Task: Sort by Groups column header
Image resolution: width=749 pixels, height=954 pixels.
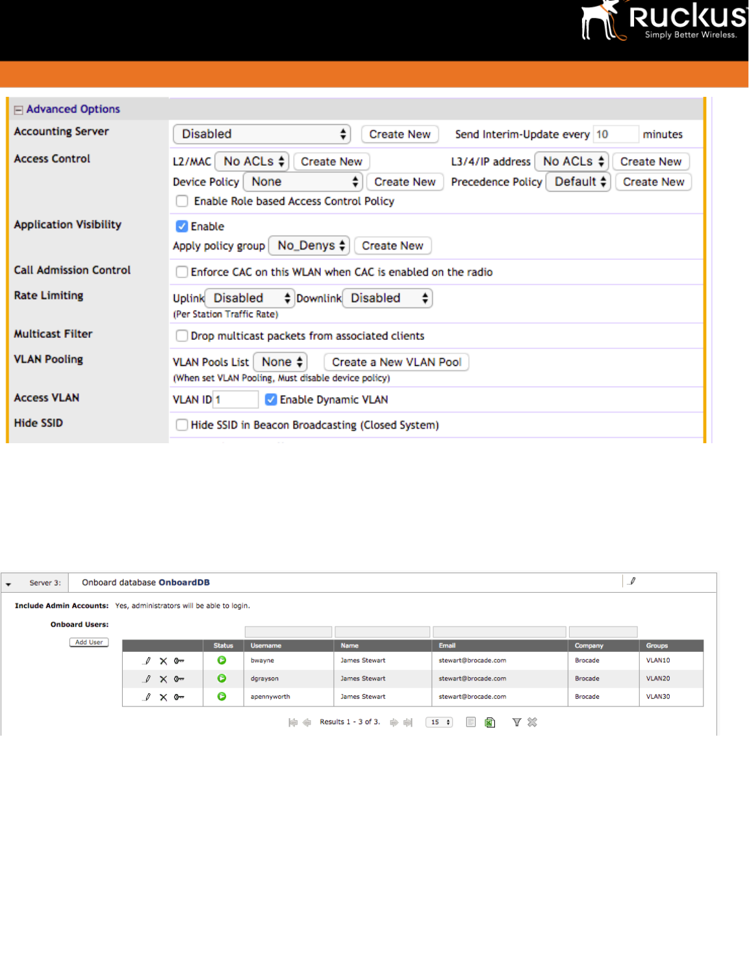Action: (657, 645)
